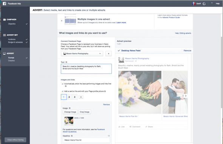The image size is (223, 144).
Task: Toggle Desktop News Feed checkmark
Action: click(119, 51)
